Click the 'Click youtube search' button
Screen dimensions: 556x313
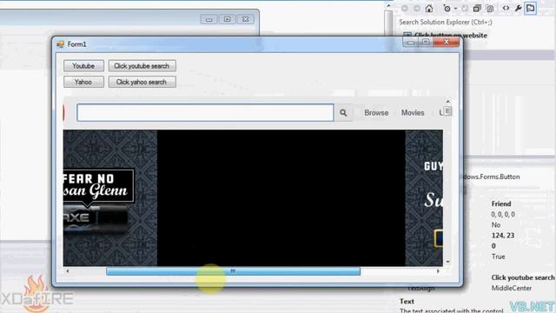(x=142, y=66)
